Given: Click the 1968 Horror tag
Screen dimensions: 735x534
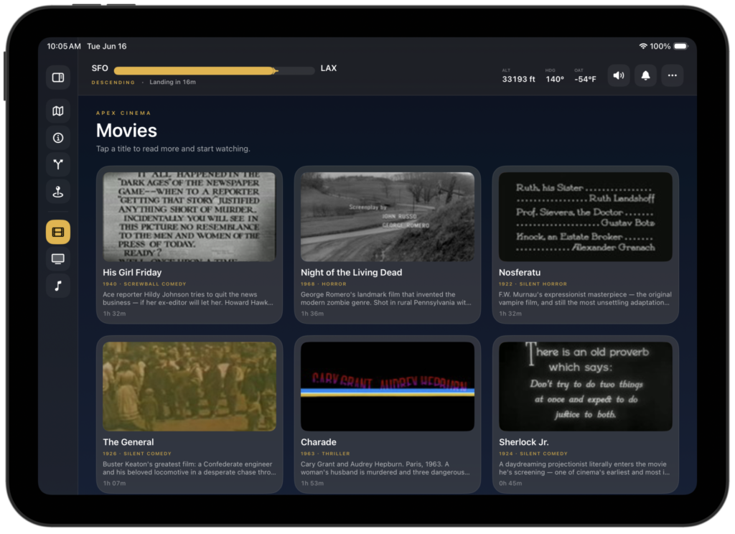Looking at the screenshot, I should (324, 284).
